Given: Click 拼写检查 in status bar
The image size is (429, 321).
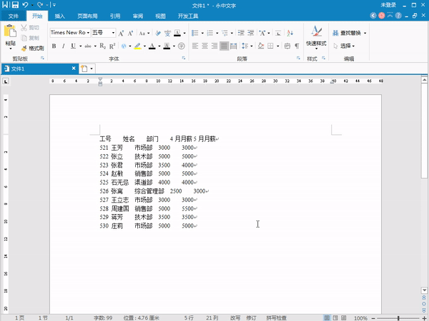Looking at the screenshot, I should click(276, 317).
